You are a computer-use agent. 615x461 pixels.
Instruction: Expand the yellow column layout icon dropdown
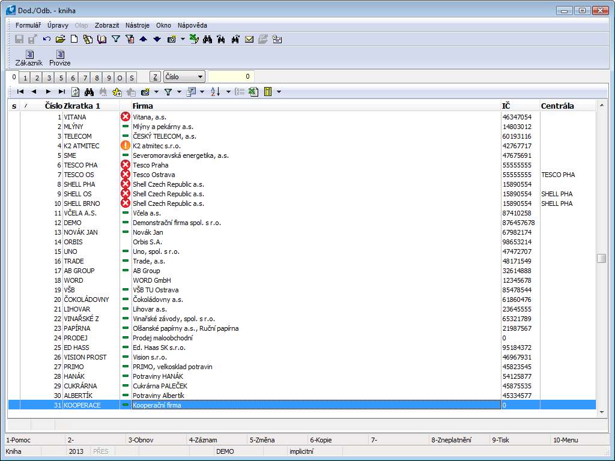coord(279,92)
